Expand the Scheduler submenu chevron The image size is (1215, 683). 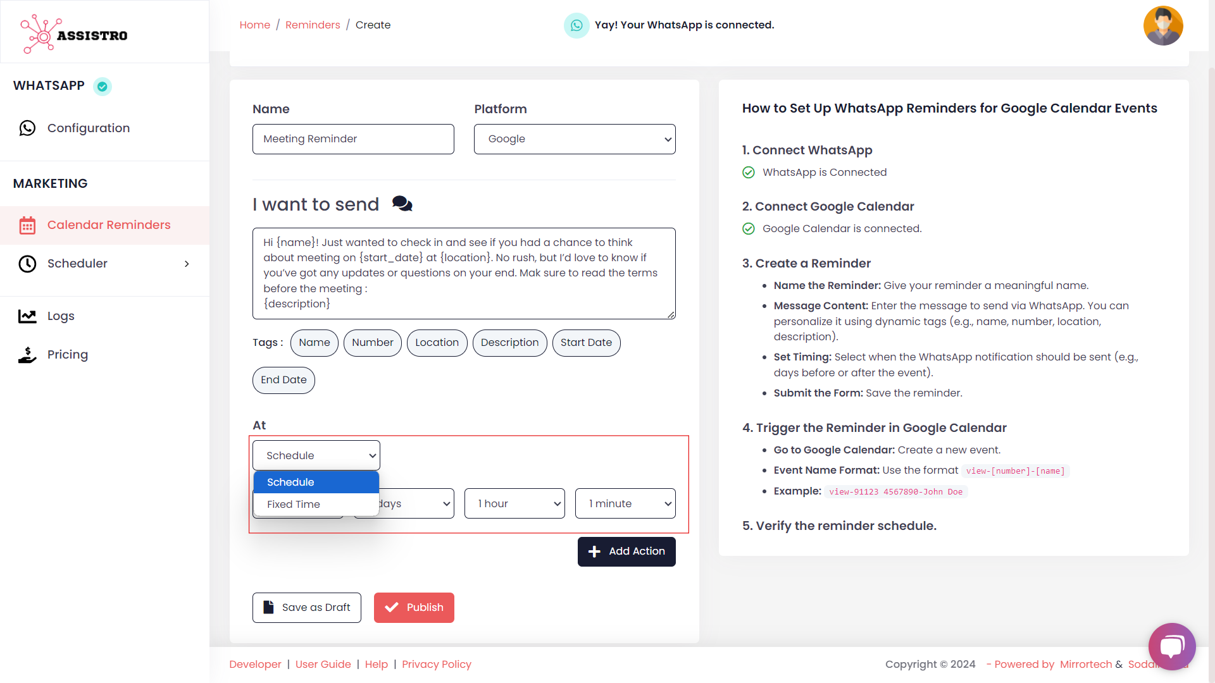pos(187,264)
